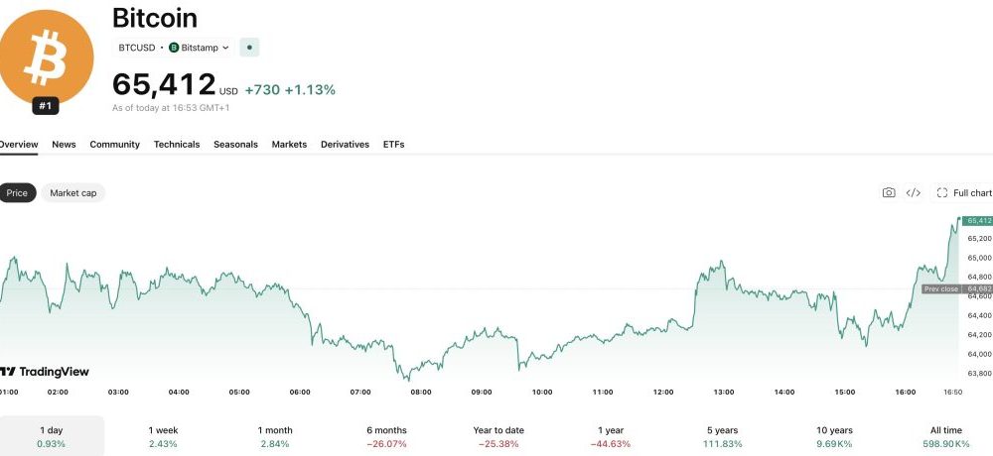
Task: Choose the 6 months range
Action: click(386, 436)
